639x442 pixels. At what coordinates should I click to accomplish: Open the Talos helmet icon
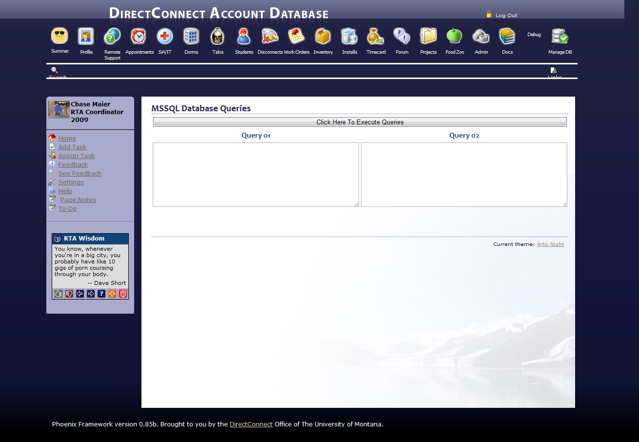coord(218,36)
